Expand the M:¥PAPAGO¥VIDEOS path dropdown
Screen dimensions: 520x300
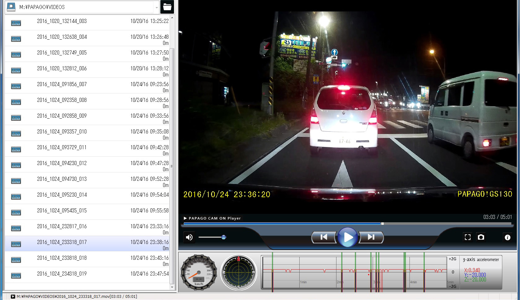tap(156, 7)
